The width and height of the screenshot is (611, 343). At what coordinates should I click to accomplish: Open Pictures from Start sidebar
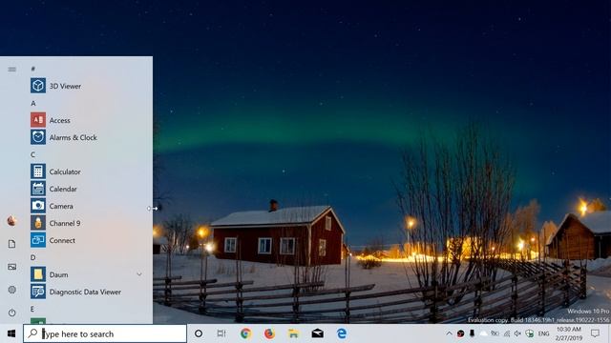(11, 267)
